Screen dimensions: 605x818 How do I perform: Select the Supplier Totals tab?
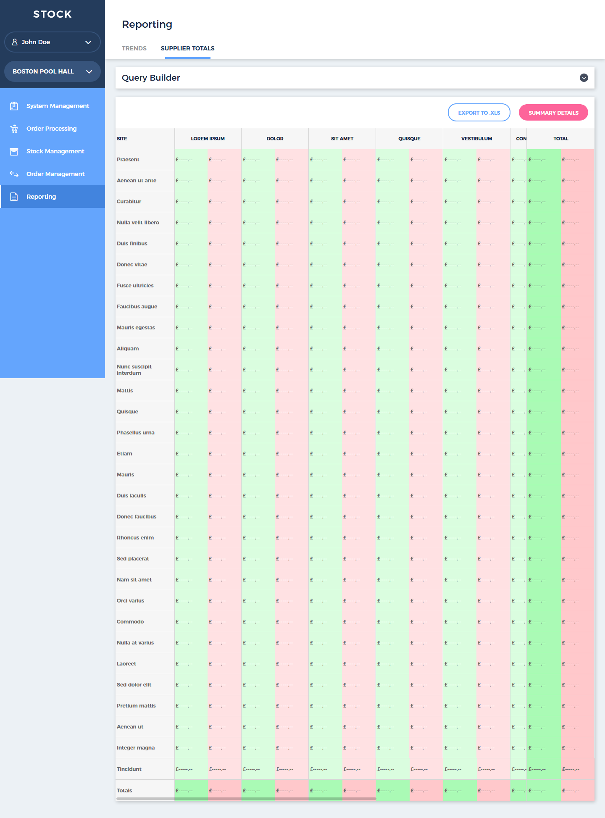tap(187, 48)
